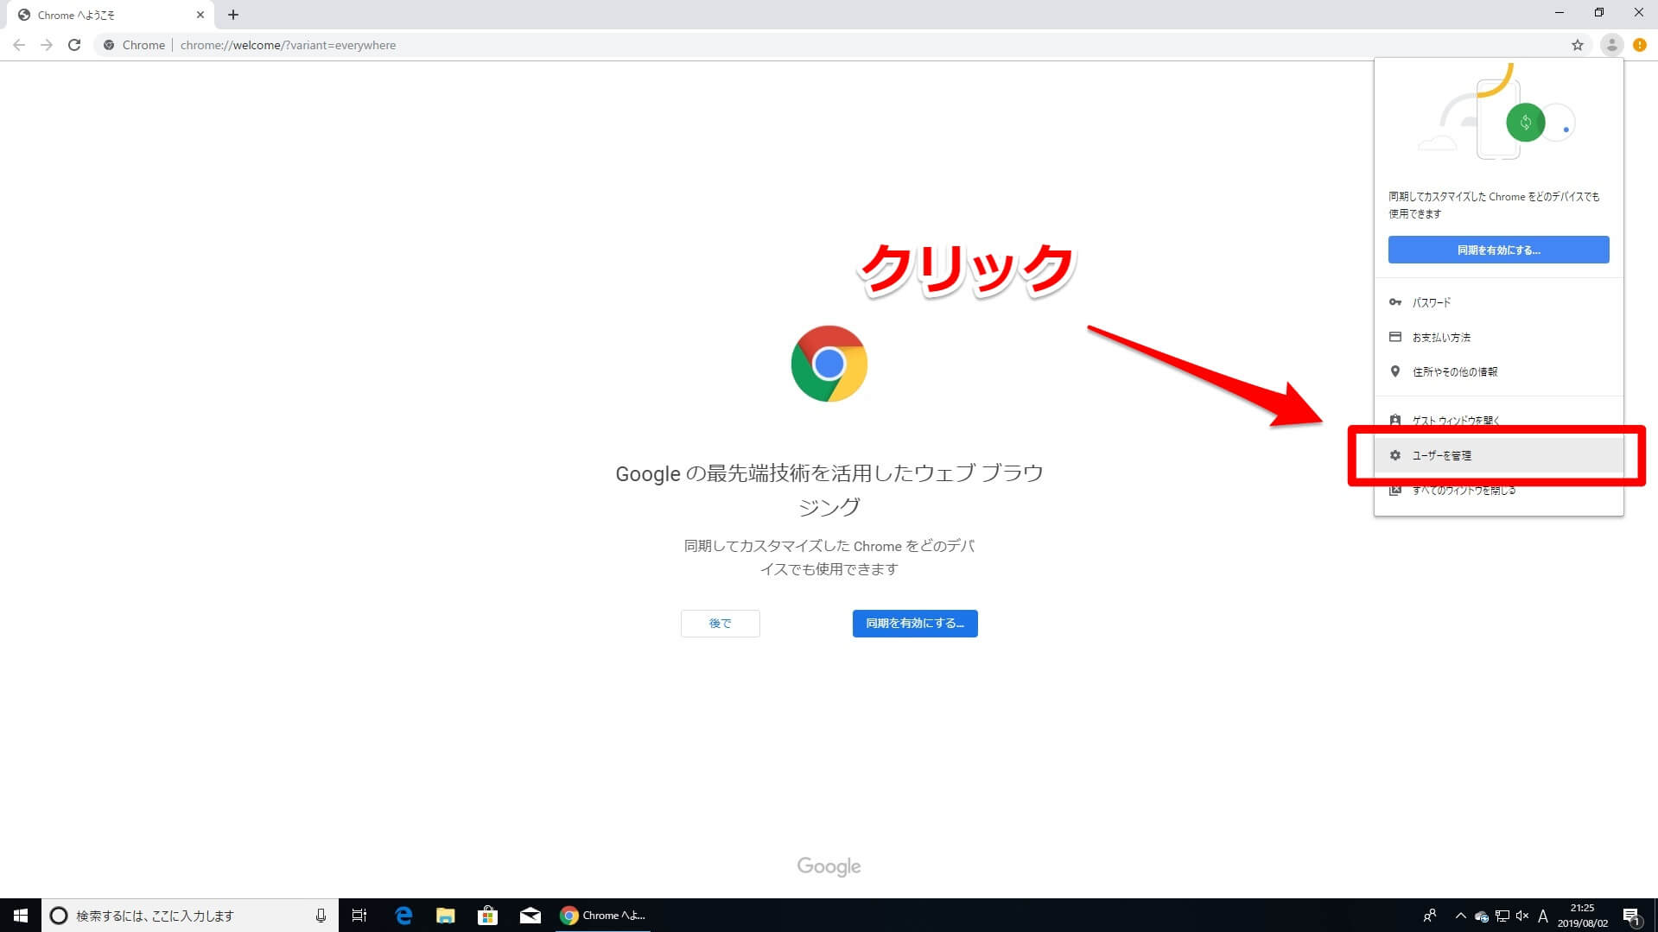Image resolution: width=1658 pixels, height=932 pixels.
Task: Open パスワード in profile menu
Action: coord(1498,302)
